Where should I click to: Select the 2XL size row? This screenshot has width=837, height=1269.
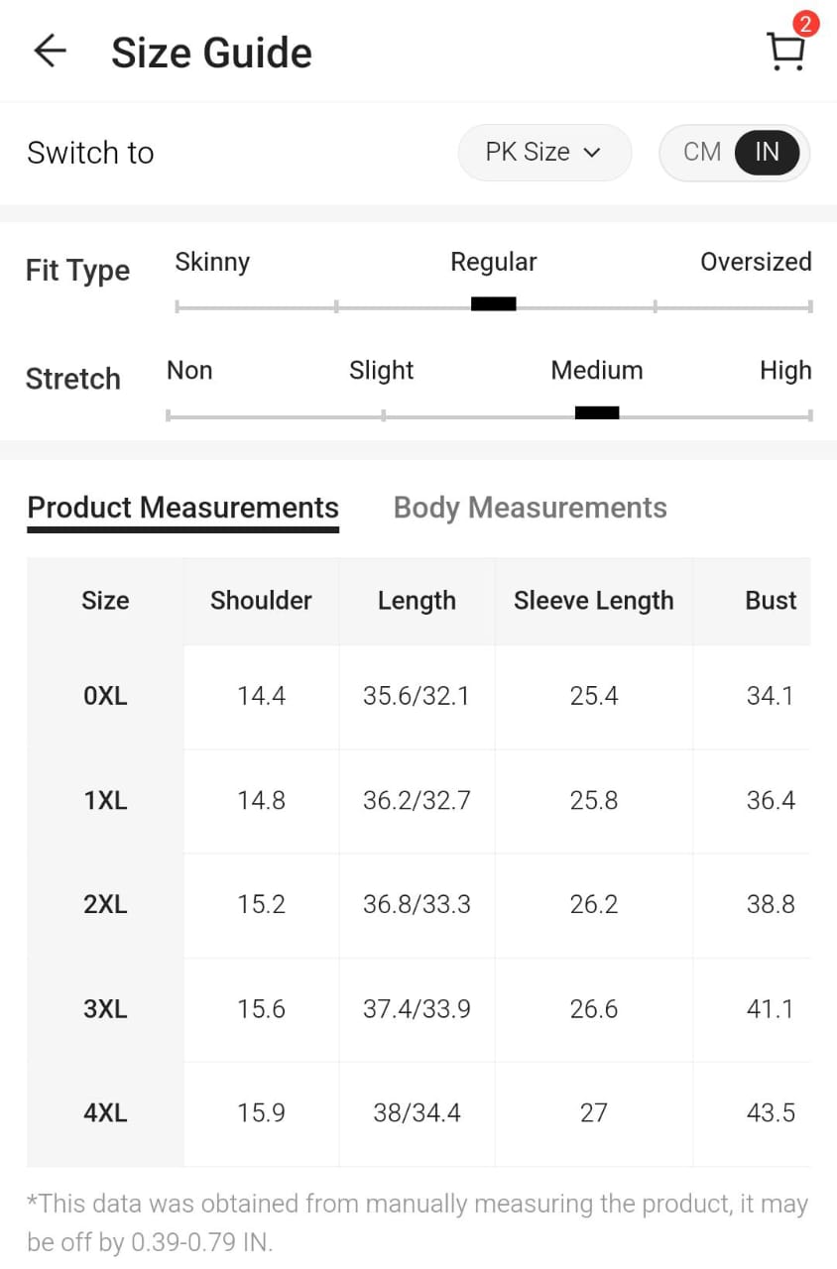105,904
